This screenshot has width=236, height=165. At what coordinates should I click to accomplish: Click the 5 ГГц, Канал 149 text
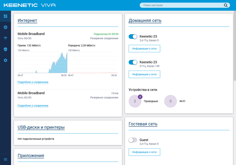coord(149,66)
